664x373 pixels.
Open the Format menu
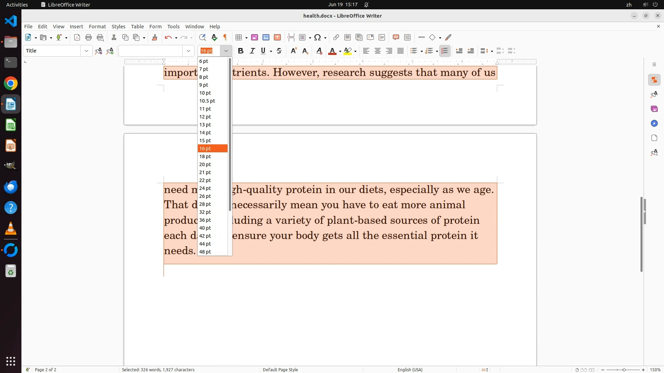97,27
